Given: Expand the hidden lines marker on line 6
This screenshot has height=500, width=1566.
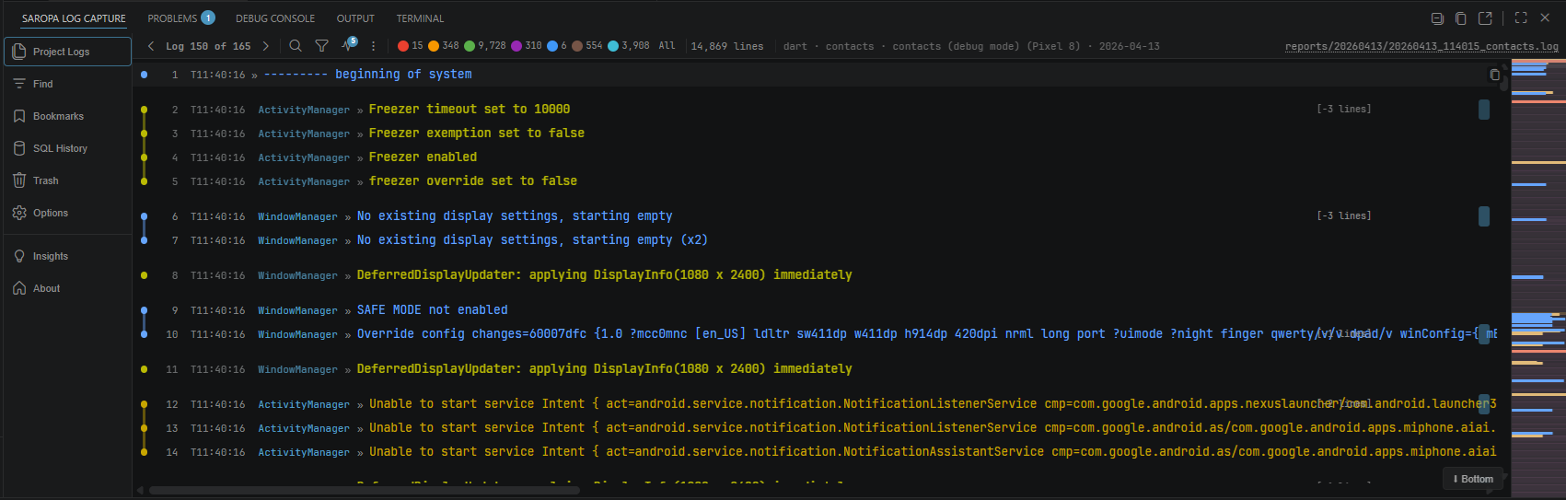Looking at the screenshot, I should [1344, 216].
